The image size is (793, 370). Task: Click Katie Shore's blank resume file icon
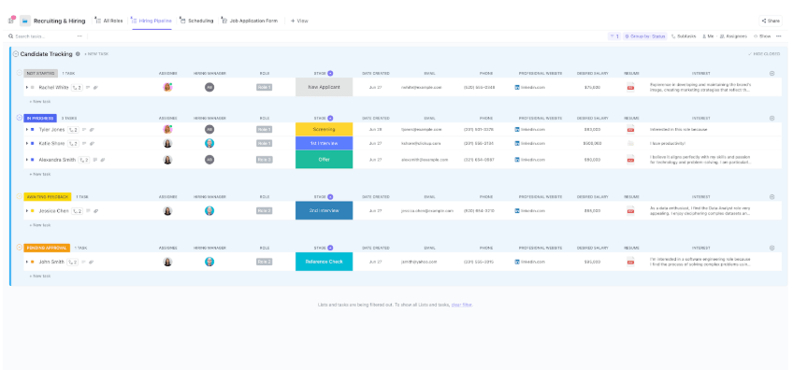click(x=630, y=144)
